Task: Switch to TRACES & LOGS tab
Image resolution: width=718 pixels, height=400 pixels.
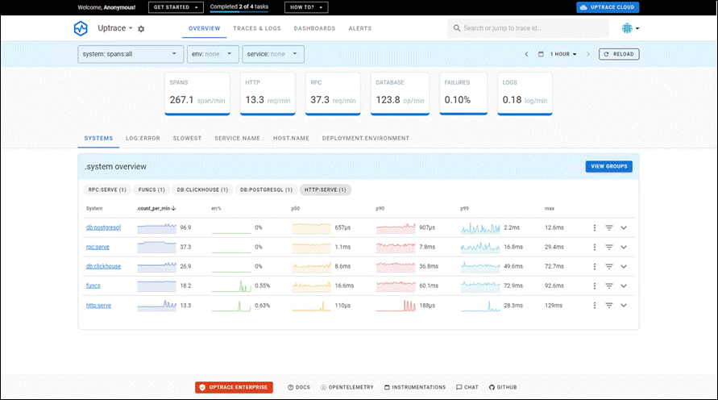Action: [x=257, y=28]
